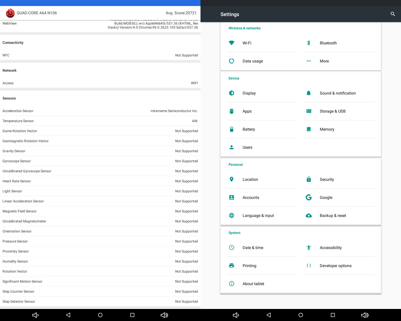Tap the Storage & USB icon
This screenshot has height=321, width=401.
[x=309, y=111]
